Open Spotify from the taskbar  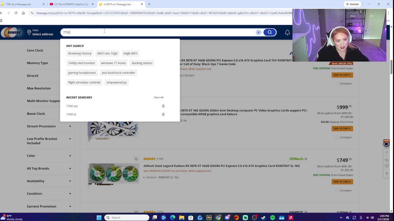[272, 218]
